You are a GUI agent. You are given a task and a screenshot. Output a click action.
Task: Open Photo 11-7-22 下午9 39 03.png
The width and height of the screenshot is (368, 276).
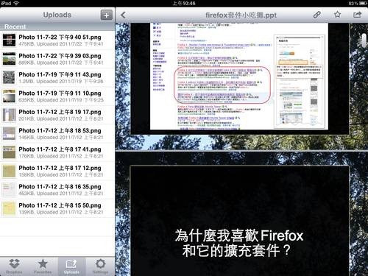click(57, 59)
